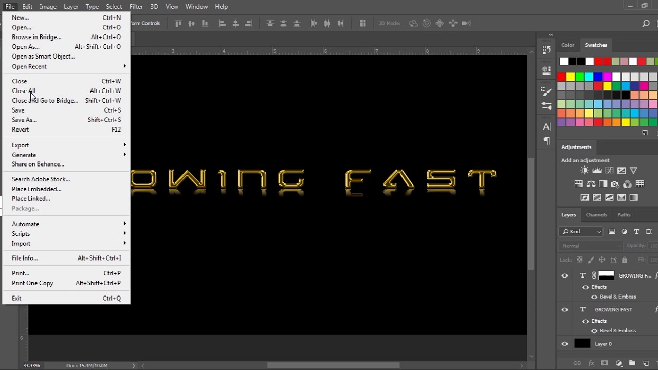Click the 33.33% zoom level field
658x370 pixels.
tap(31, 365)
